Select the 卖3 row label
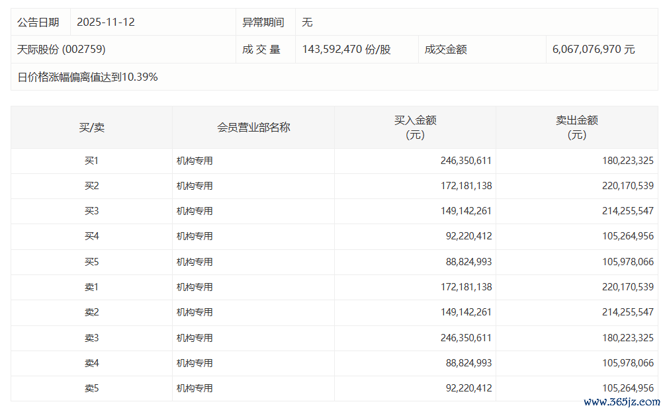Image resolution: width=665 pixels, height=412 pixels. pyautogui.click(x=91, y=338)
